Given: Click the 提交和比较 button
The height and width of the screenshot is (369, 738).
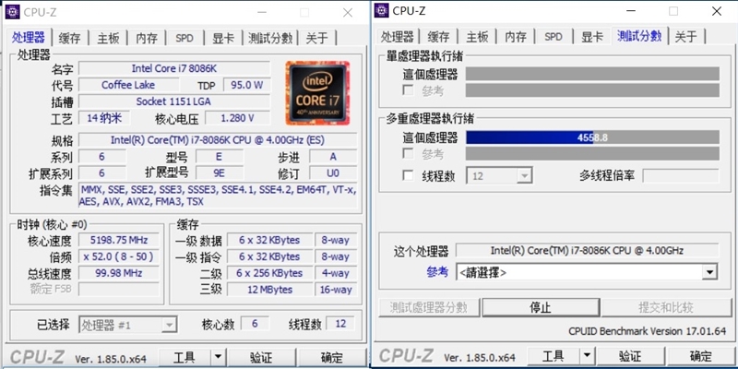Looking at the screenshot, I should [x=665, y=308].
